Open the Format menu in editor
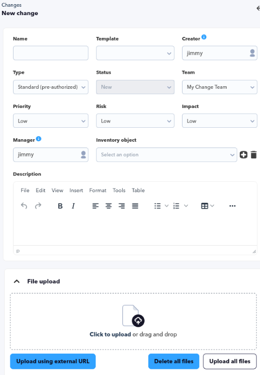Screen dimensions: 260x375 [98, 191]
